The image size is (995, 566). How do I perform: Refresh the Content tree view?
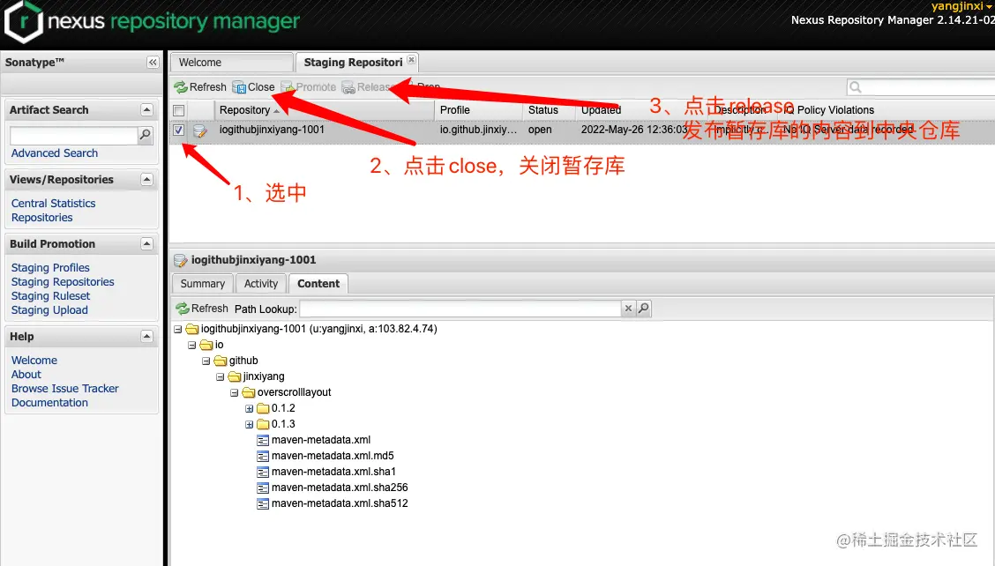[x=202, y=309]
